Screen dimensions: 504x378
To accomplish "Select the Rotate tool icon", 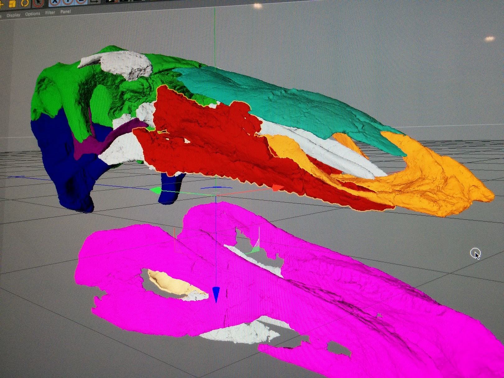I will [25, 3].
